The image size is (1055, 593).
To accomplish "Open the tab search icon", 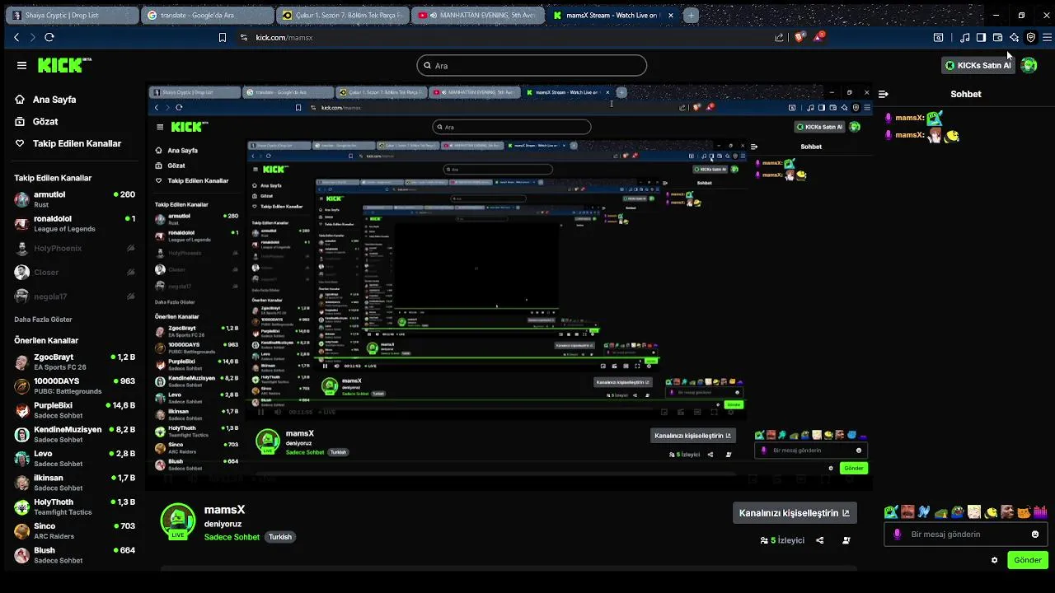I will (938, 37).
